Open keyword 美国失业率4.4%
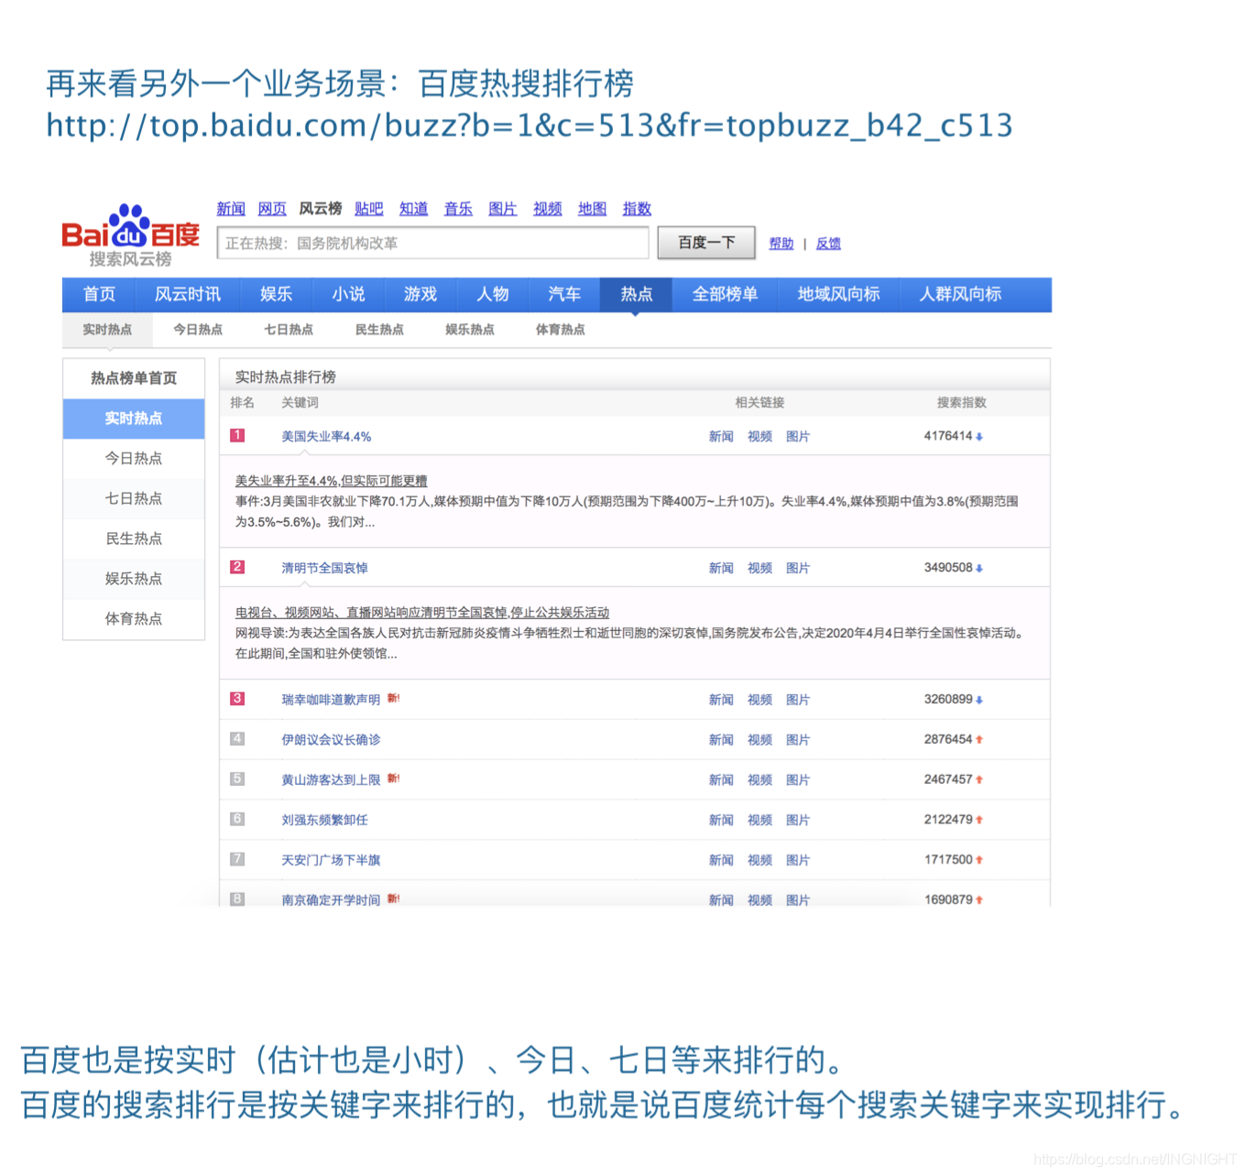1246x1176 pixels. point(326,437)
